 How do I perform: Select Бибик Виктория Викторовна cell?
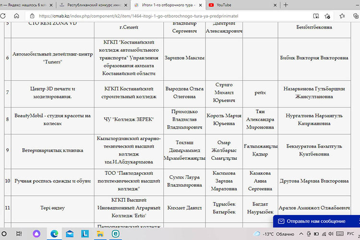(x=314, y=58)
